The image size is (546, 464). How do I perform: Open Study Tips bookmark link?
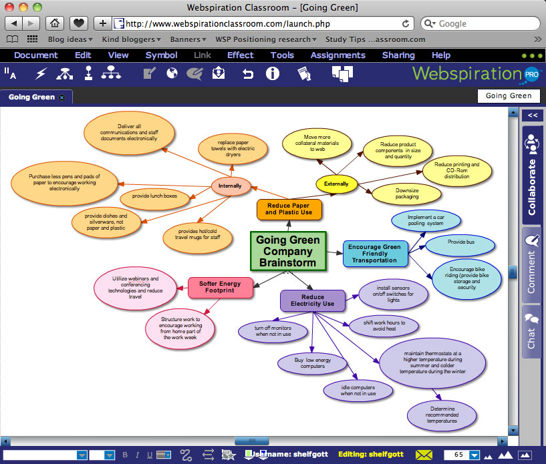click(x=376, y=39)
